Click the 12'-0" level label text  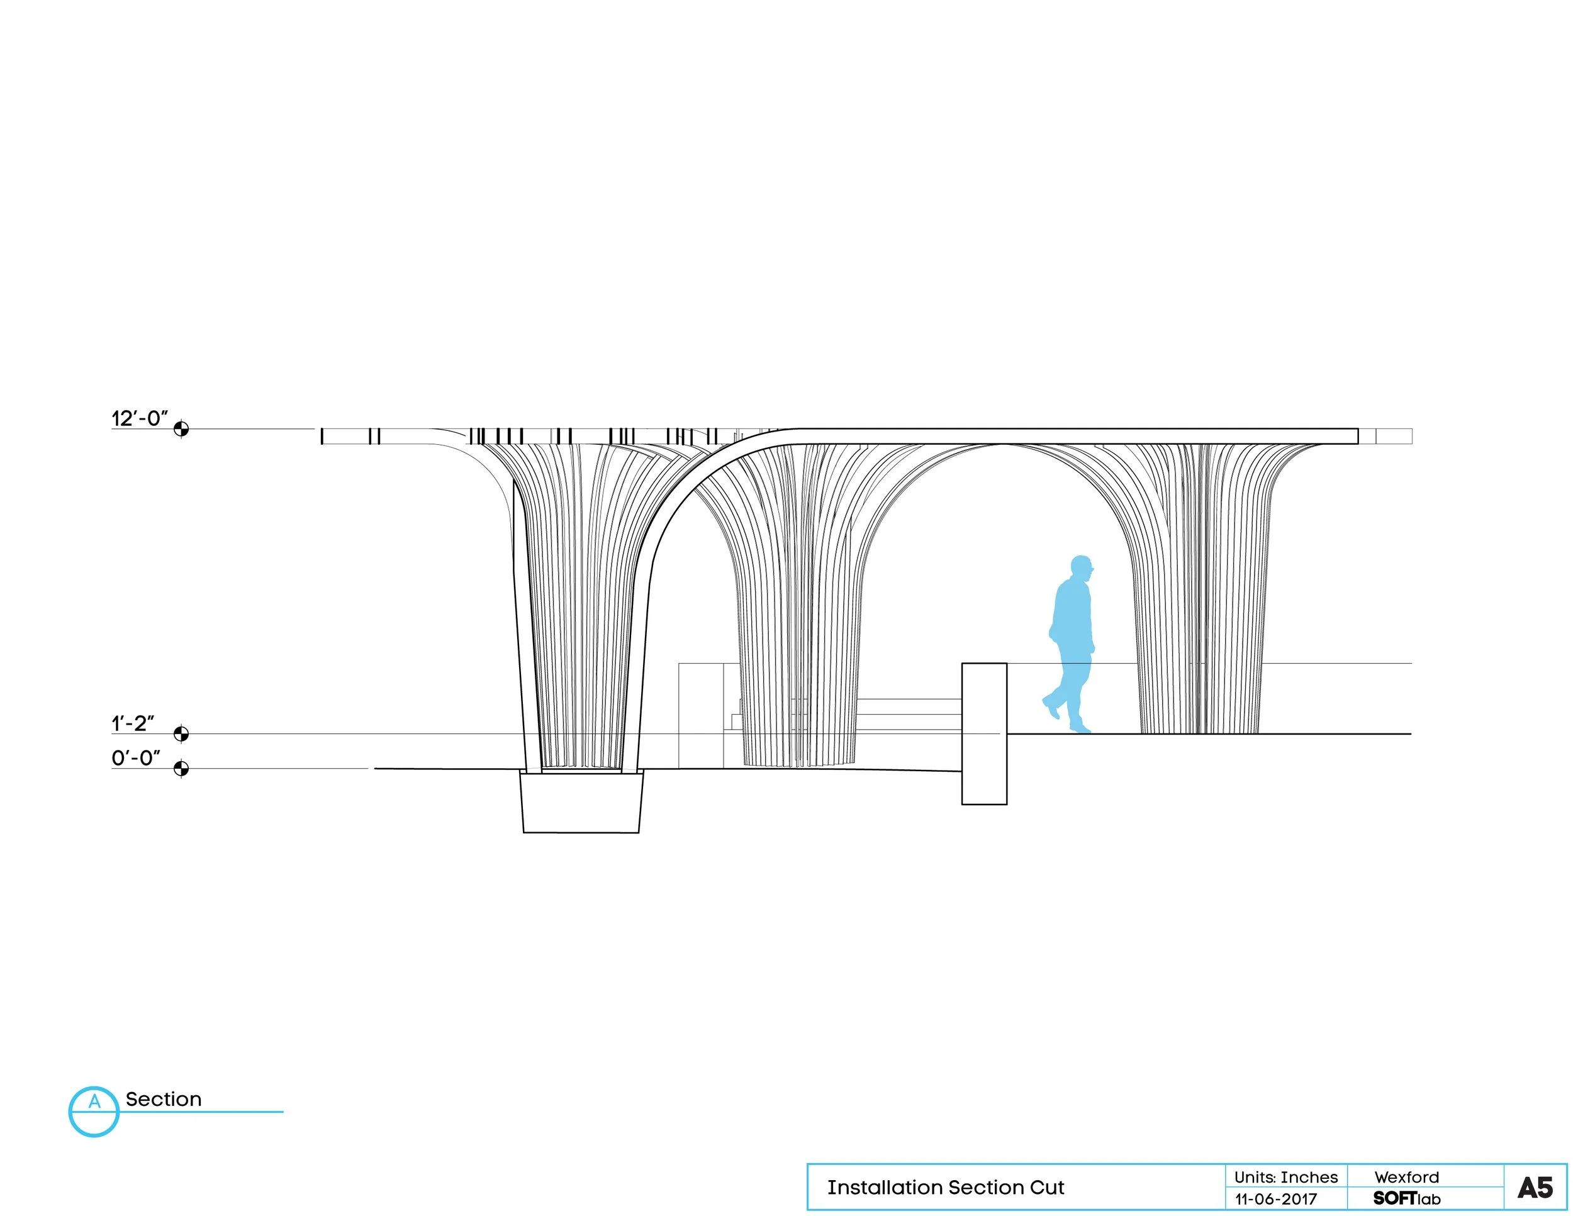pos(140,418)
